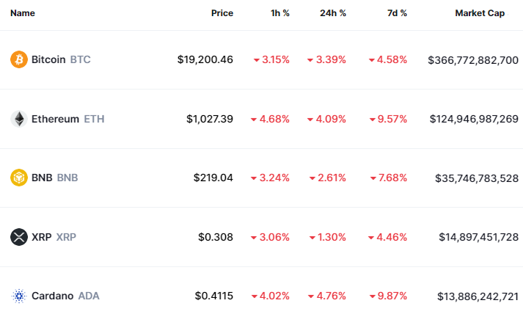Screen dimensions: 523x317
Task: Open the Ethereum coin page link
Action: pyautogui.click(x=55, y=119)
